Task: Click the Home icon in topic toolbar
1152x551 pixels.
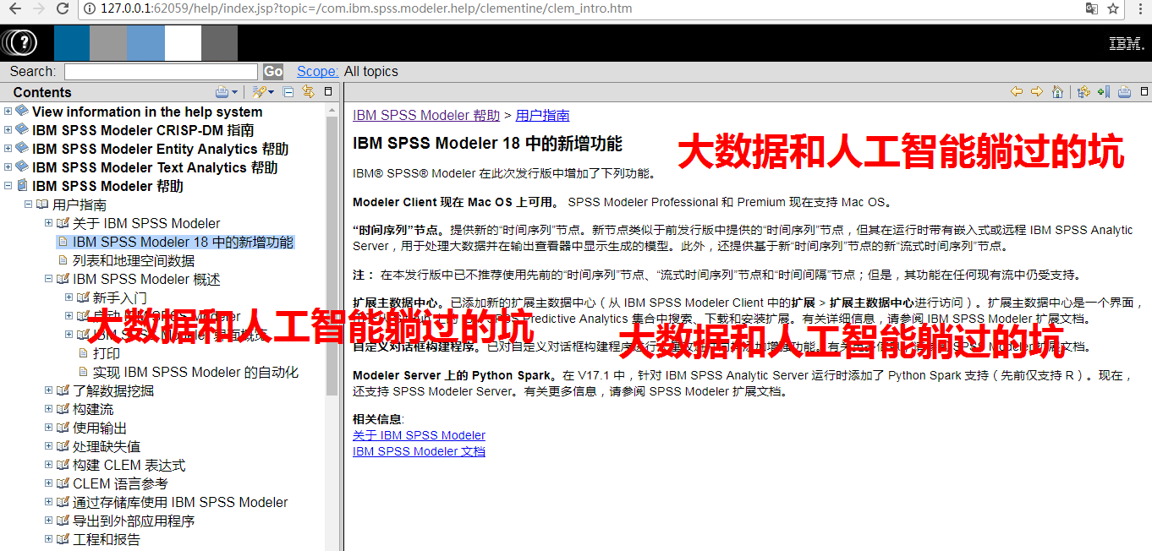Action: [x=1057, y=91]
